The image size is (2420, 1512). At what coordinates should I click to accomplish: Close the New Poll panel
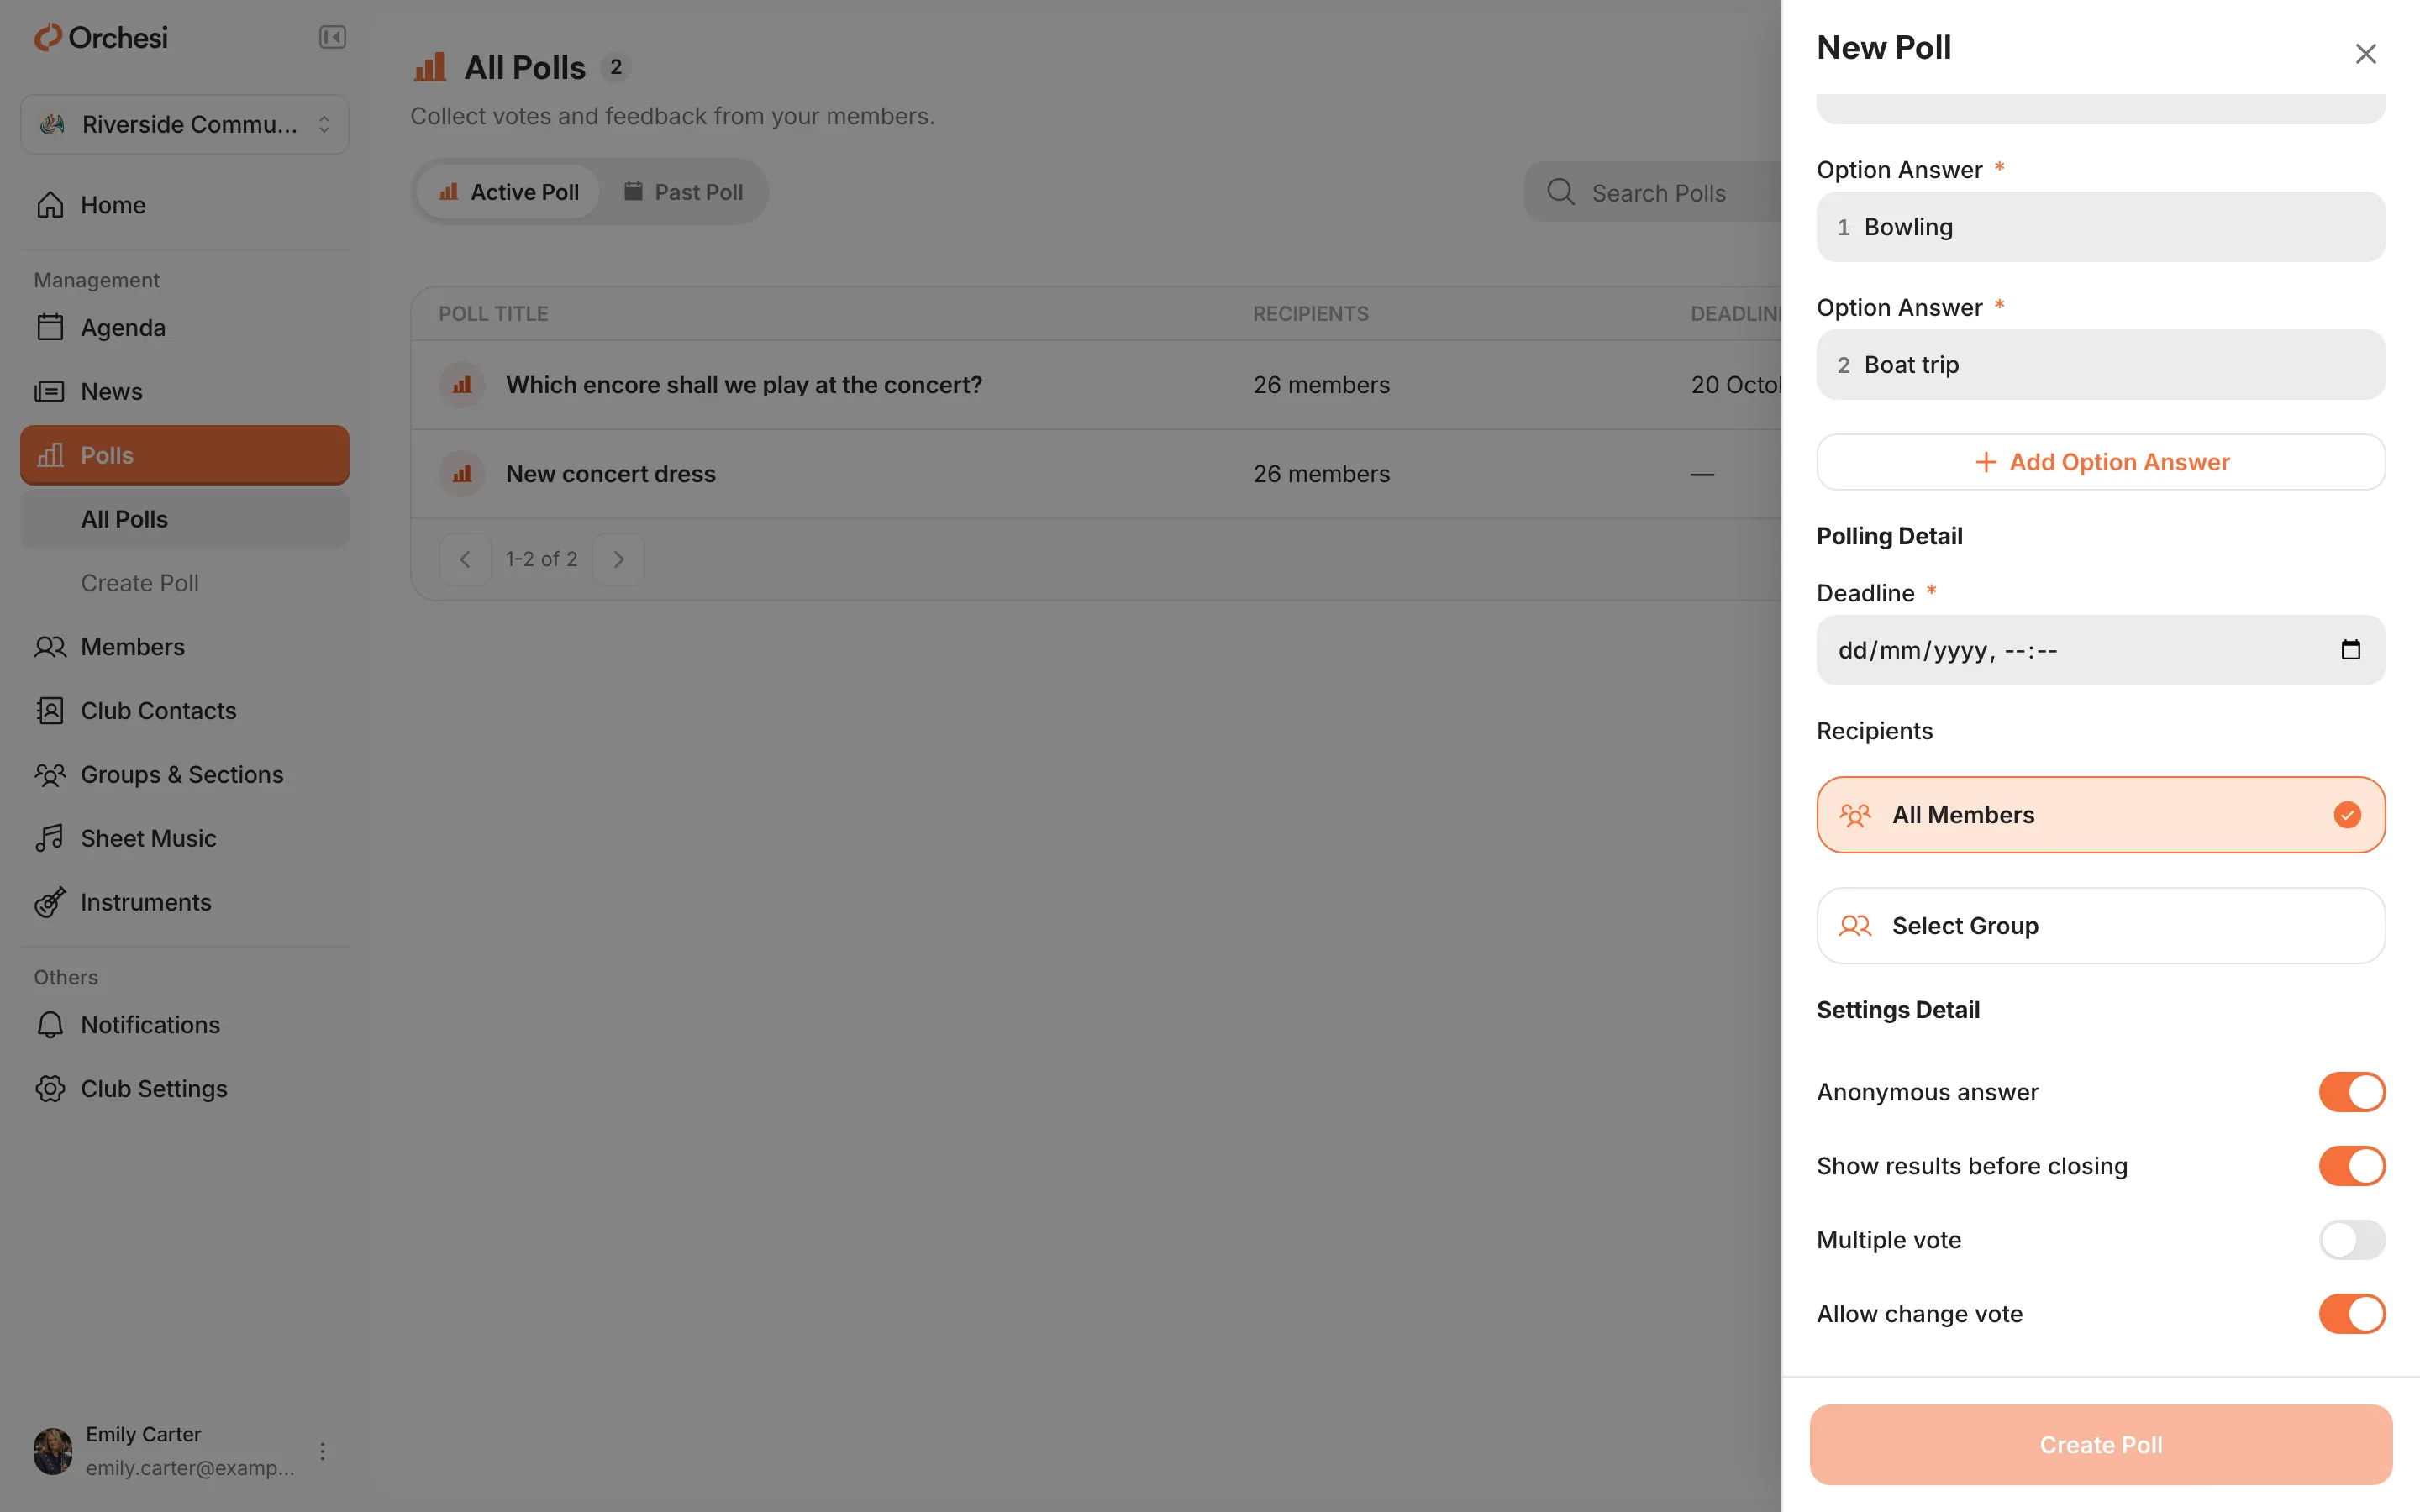[2365, 53]
